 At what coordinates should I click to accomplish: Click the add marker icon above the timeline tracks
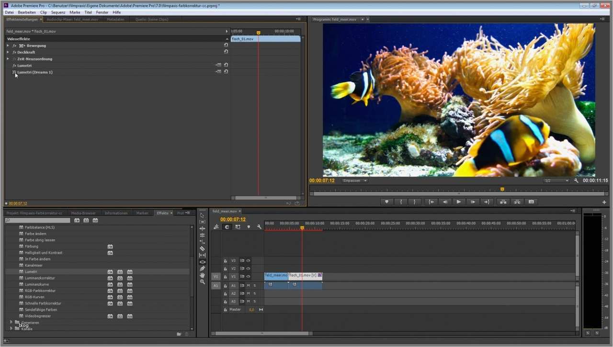[x=249, y=227]
